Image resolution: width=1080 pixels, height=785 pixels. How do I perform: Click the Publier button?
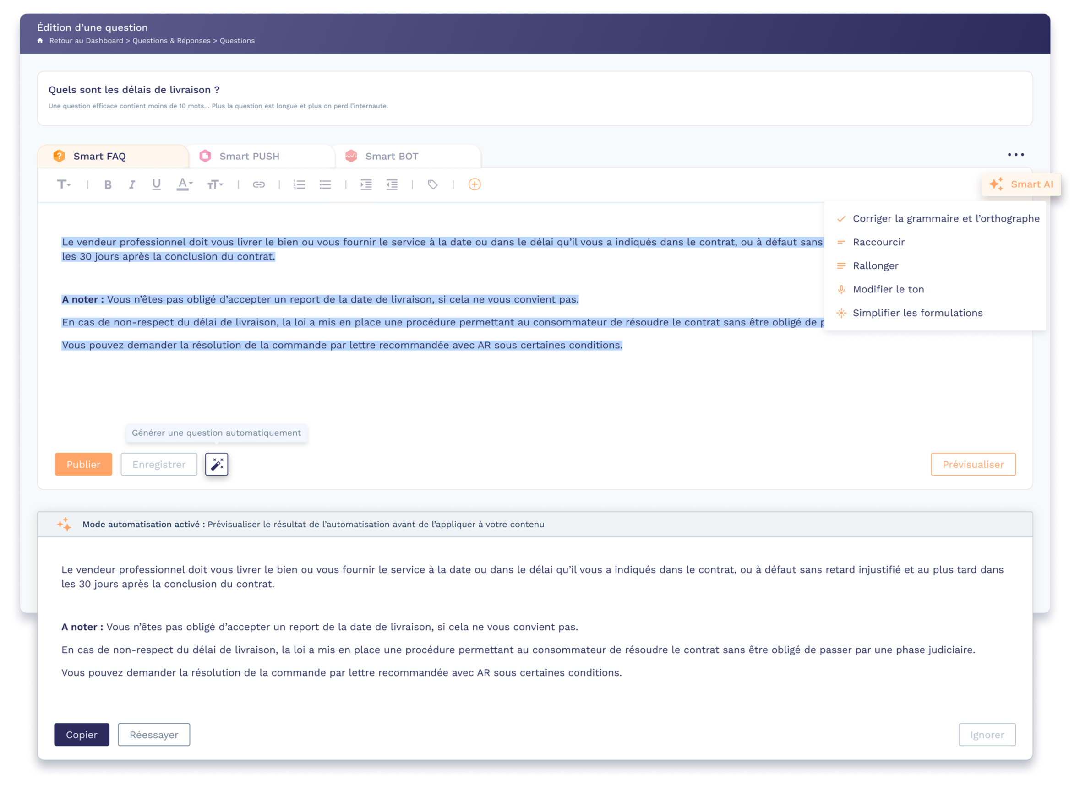pyautogui.click(x=83, y=464)
